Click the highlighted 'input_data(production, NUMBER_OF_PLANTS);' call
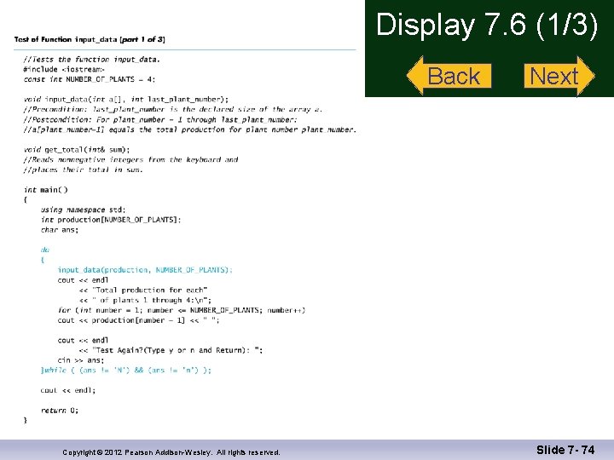The height and width of the screenshot is (460, 614). pos(145,270)
